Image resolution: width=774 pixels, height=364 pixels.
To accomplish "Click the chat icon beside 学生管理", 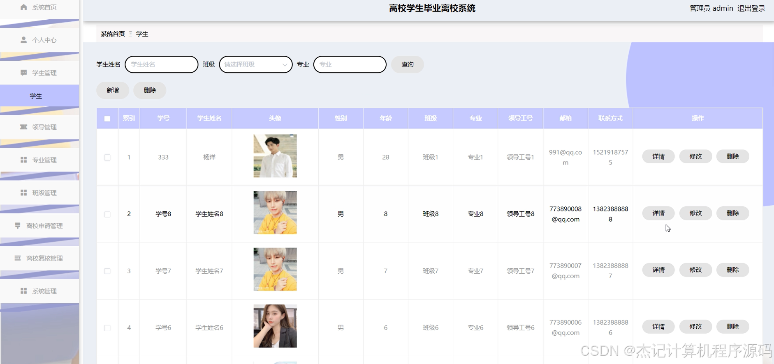I will coord(24,73).
